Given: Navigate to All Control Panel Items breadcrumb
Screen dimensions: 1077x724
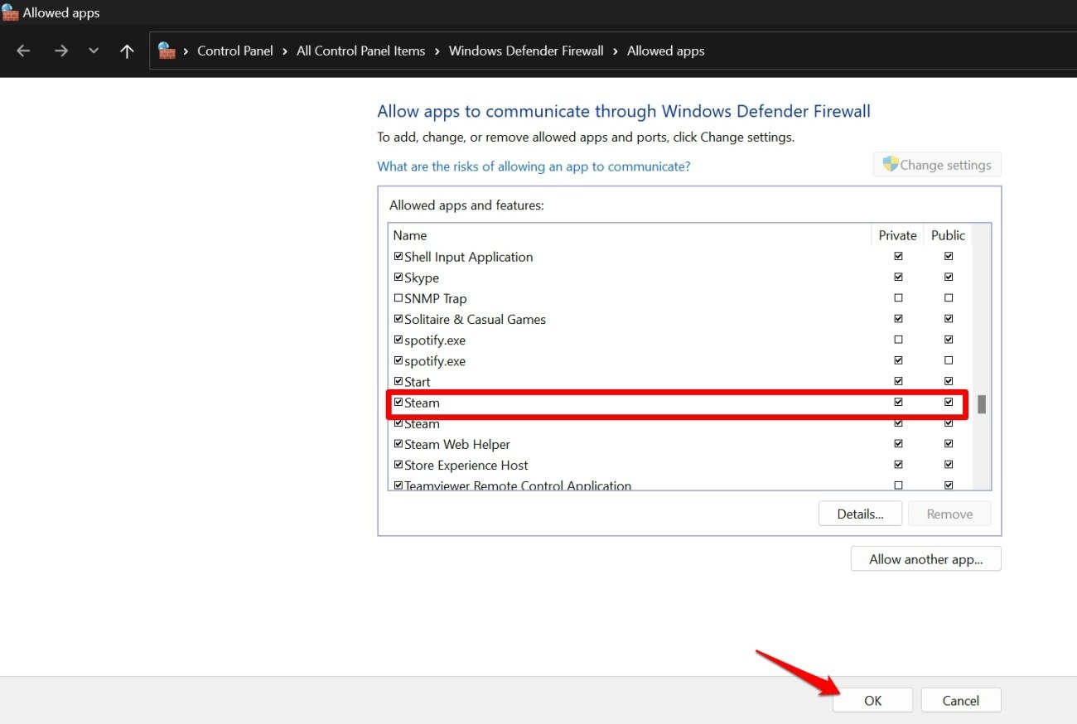Looking at the screenshot, I should [x=360, y=51].
